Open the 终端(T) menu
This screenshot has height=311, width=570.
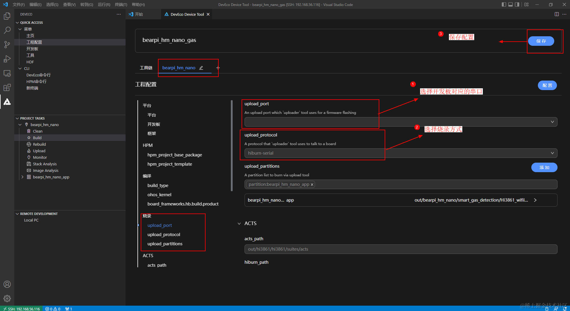pos(121,4)
